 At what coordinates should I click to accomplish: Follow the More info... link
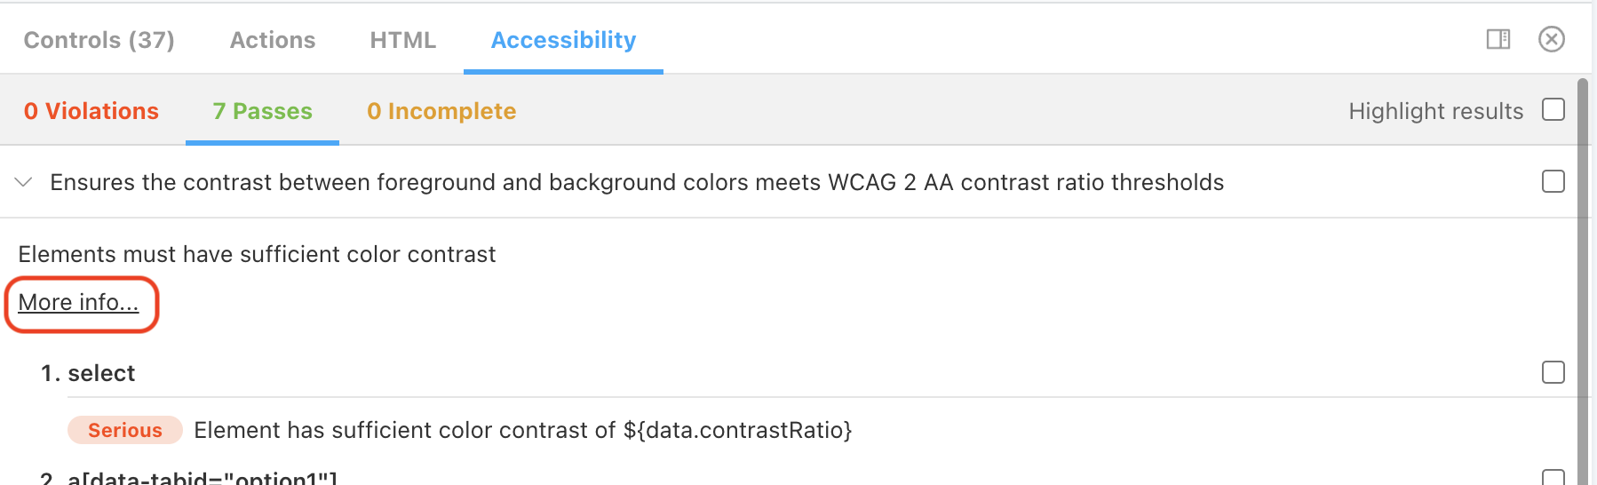[78, 302]
